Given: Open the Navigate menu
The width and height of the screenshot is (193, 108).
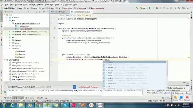Looking at the screenshot, I should [x=18, y=5].
